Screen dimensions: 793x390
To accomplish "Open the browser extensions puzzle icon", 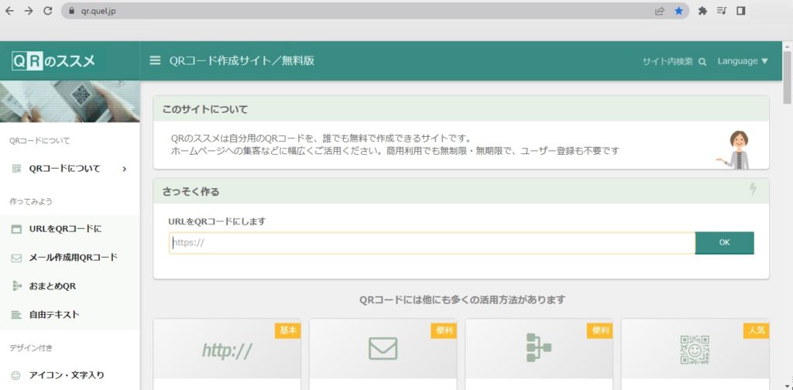I will (702, 11).
